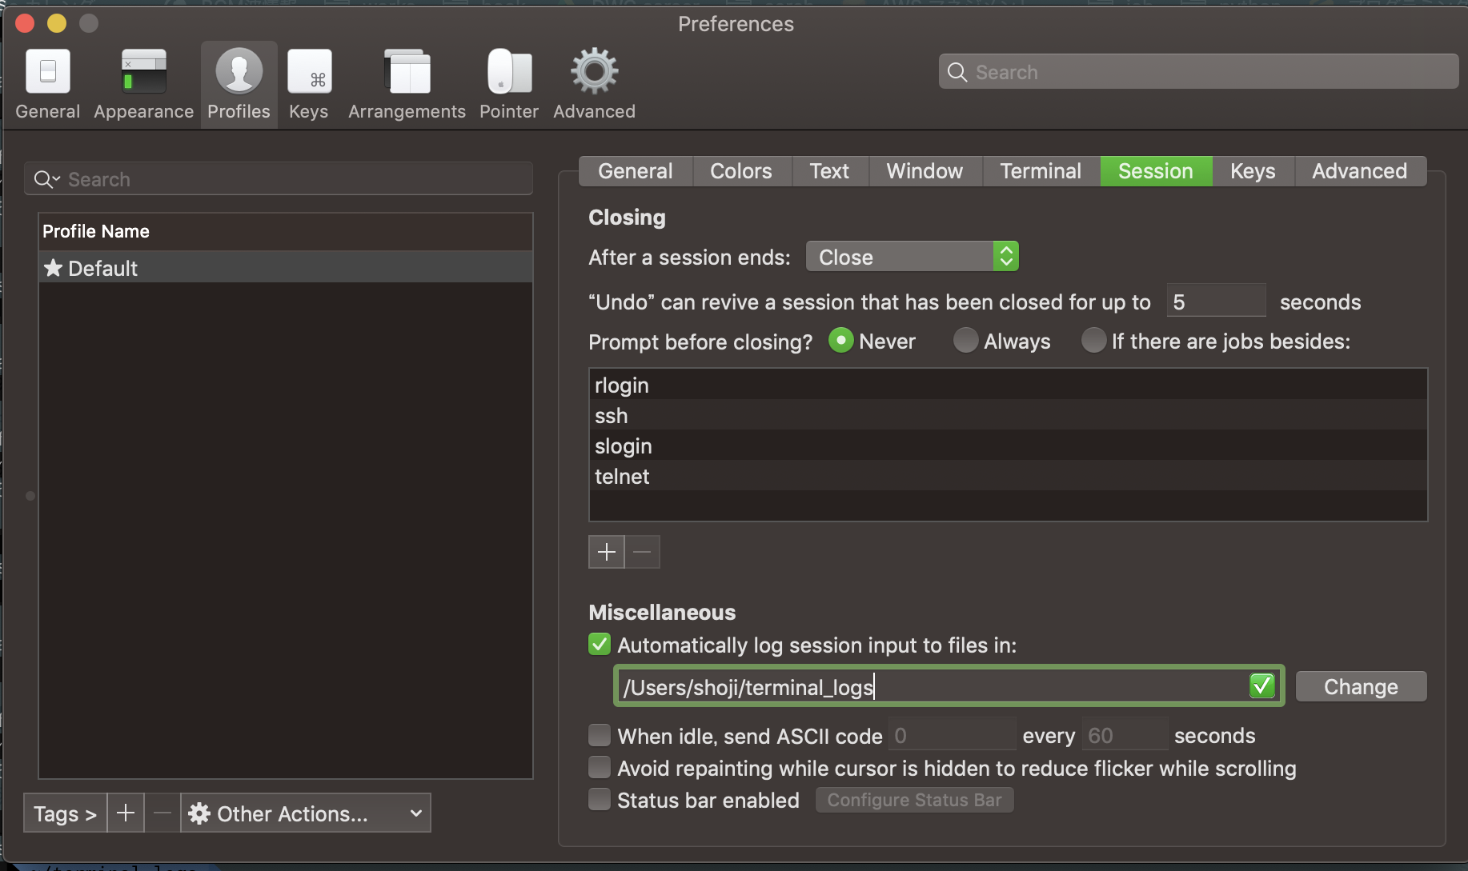Click the red close window button
Screen dimensions: 1468x871
(25, 23)
